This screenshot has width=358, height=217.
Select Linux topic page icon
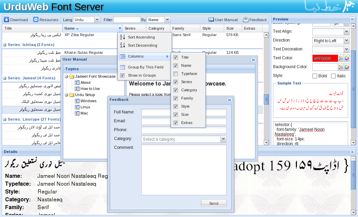(x=77, y=107)
